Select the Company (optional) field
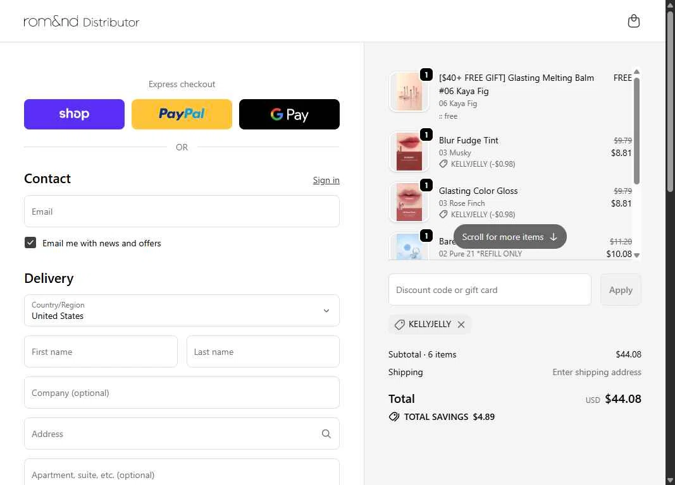675x485 pixels. pos(182,393)
